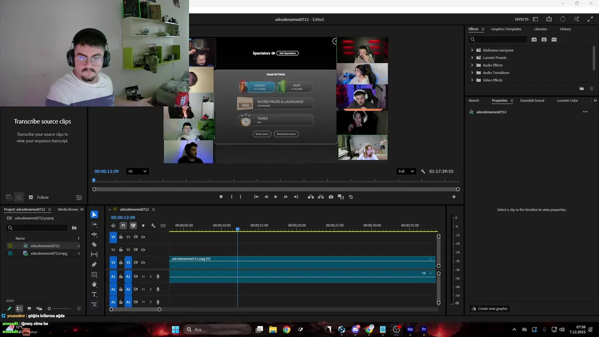Image resolution: width=599 pixels, height=337 pixels.
Task: Select the Pen tool
Action: pos(94,264)
